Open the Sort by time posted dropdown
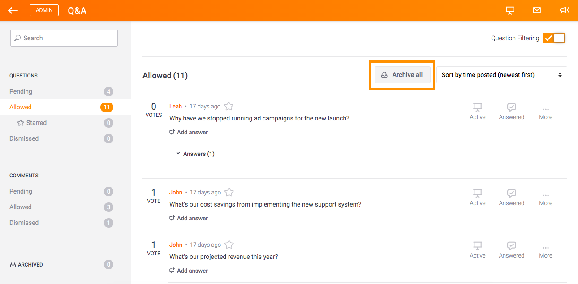 click(502, 75)
